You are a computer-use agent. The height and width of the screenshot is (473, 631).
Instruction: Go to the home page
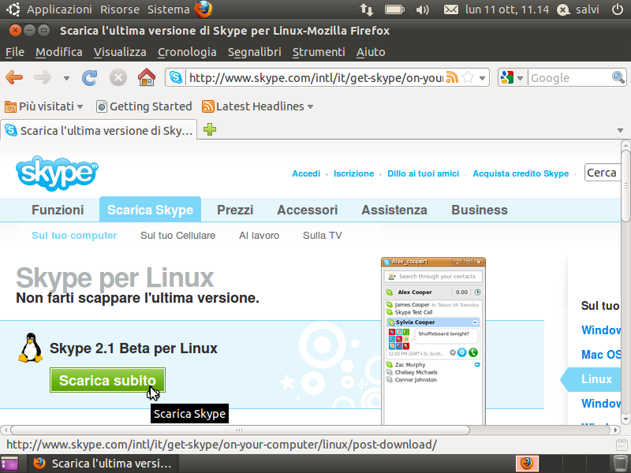(x=147, y=77)
